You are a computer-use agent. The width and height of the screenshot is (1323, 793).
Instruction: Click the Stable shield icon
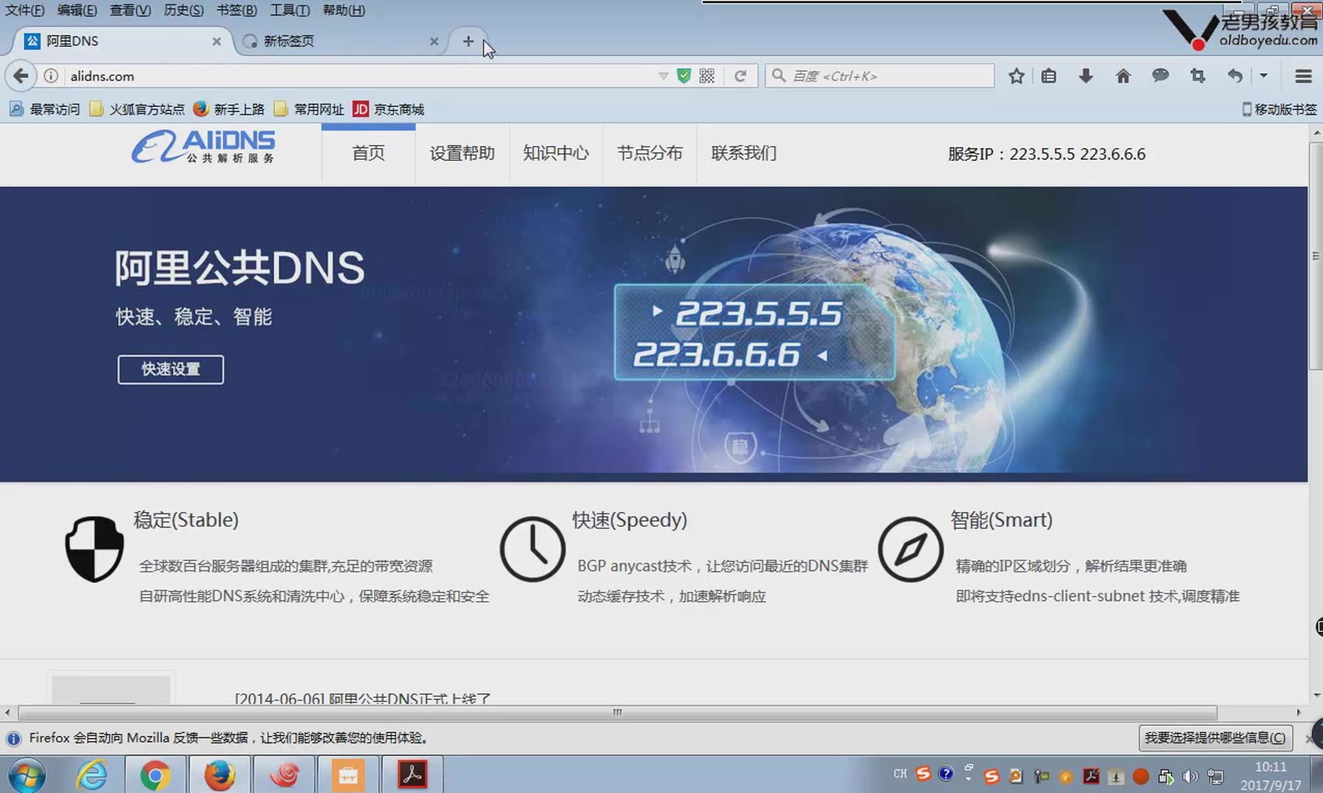pyautogui.click(x=95, y=549)
